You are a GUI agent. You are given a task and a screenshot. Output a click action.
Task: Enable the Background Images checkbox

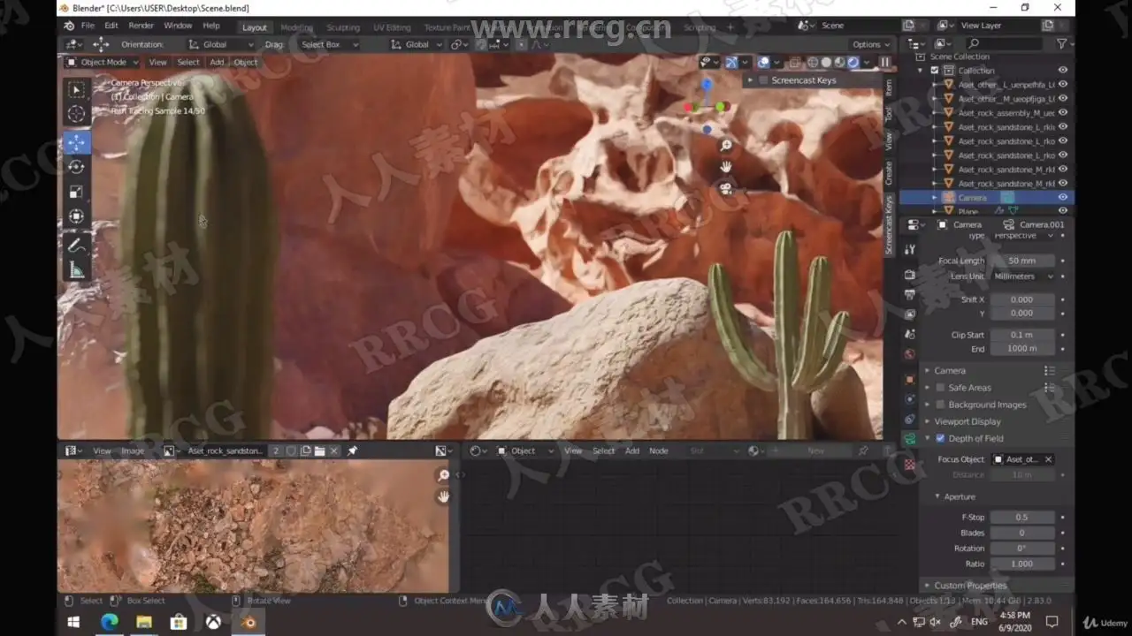[x=940, y=405]
